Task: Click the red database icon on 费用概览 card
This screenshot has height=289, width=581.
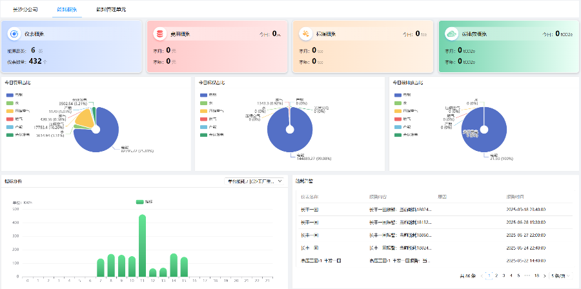Action: (x=160, y=34)
